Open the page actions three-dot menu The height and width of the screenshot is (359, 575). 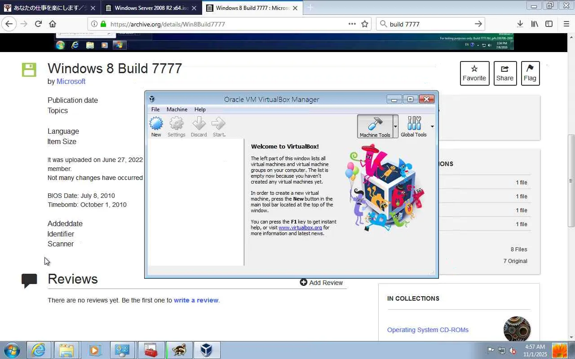352,24
